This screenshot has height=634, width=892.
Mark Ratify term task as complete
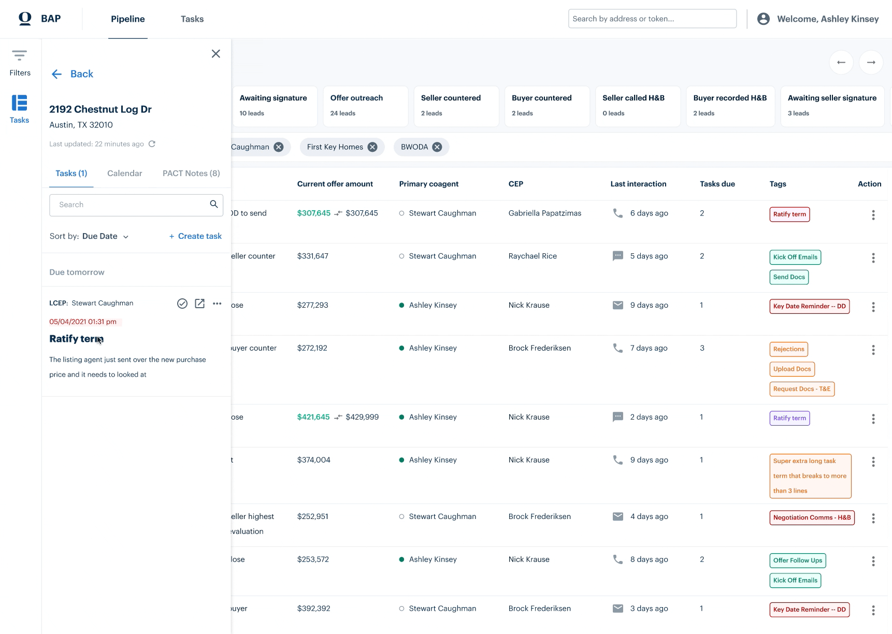pos(182,304)
